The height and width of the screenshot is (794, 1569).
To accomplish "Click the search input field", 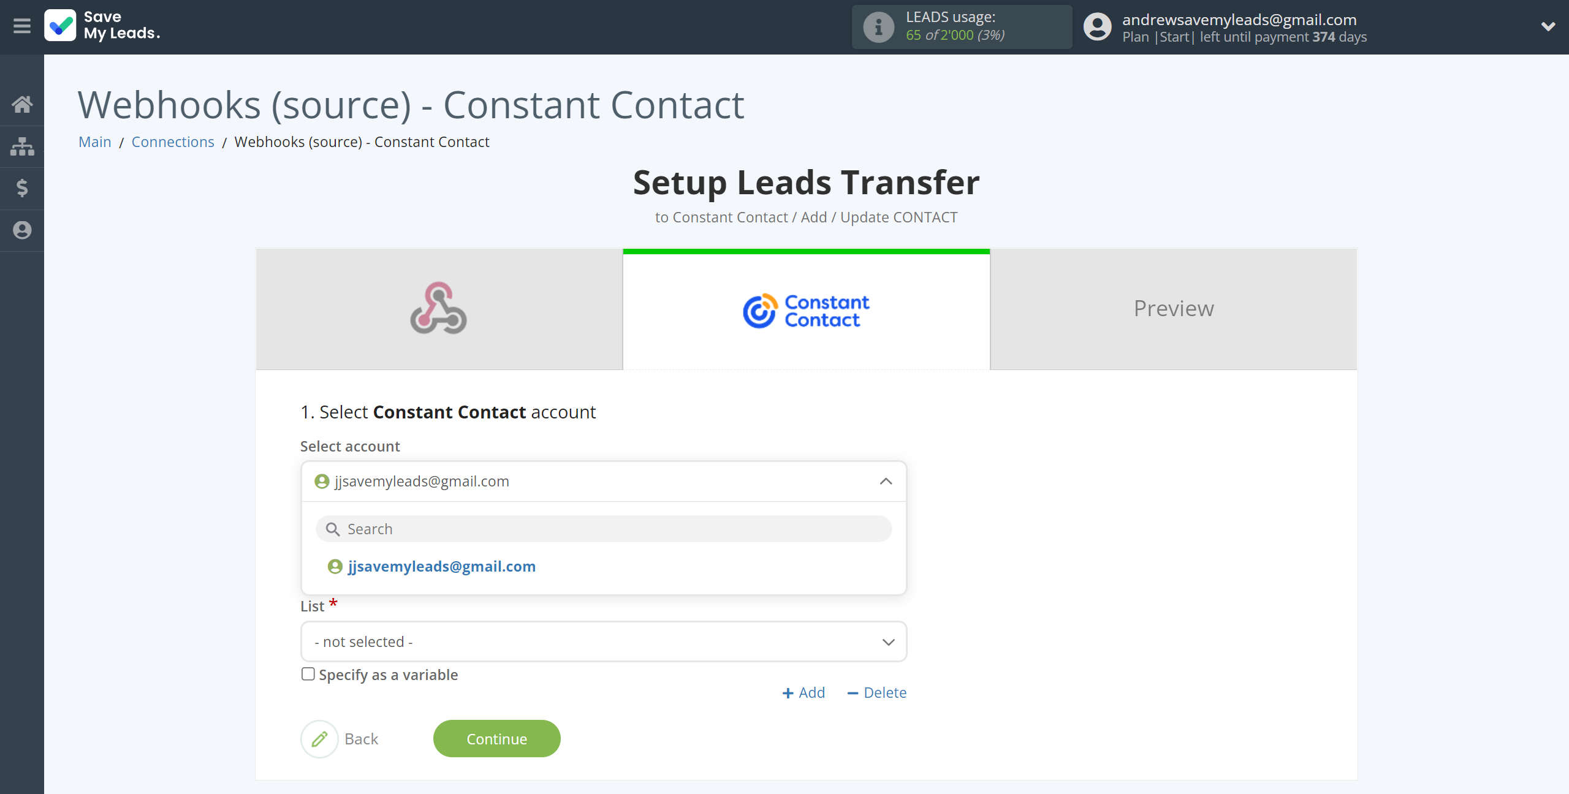I will click(x=604, y=527).
